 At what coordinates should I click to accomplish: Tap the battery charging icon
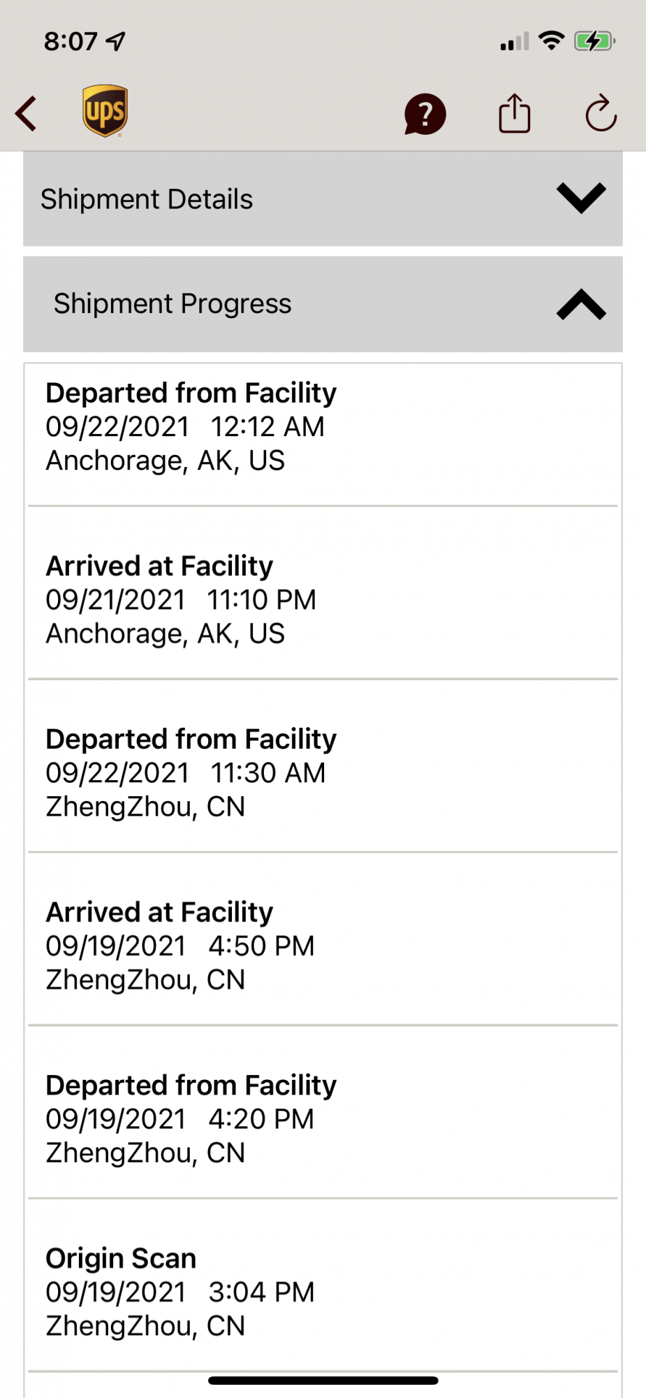coord(594,41)
